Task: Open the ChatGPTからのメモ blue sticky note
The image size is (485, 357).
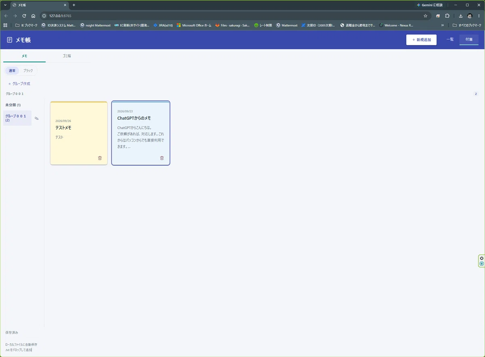Action: [x=141, y=133]
